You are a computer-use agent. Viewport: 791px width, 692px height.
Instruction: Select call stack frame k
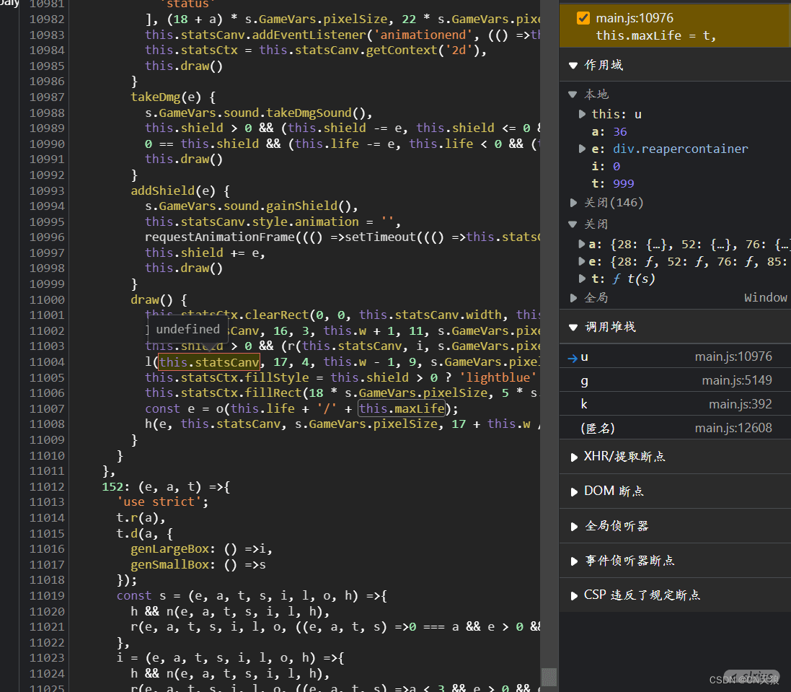point(584,404)
